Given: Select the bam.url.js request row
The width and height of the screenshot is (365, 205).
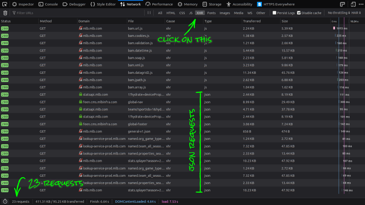Looking at the screenshot, I should (182, 28).
